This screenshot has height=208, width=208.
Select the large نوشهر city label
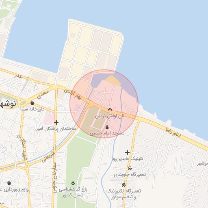click(8, 104)
